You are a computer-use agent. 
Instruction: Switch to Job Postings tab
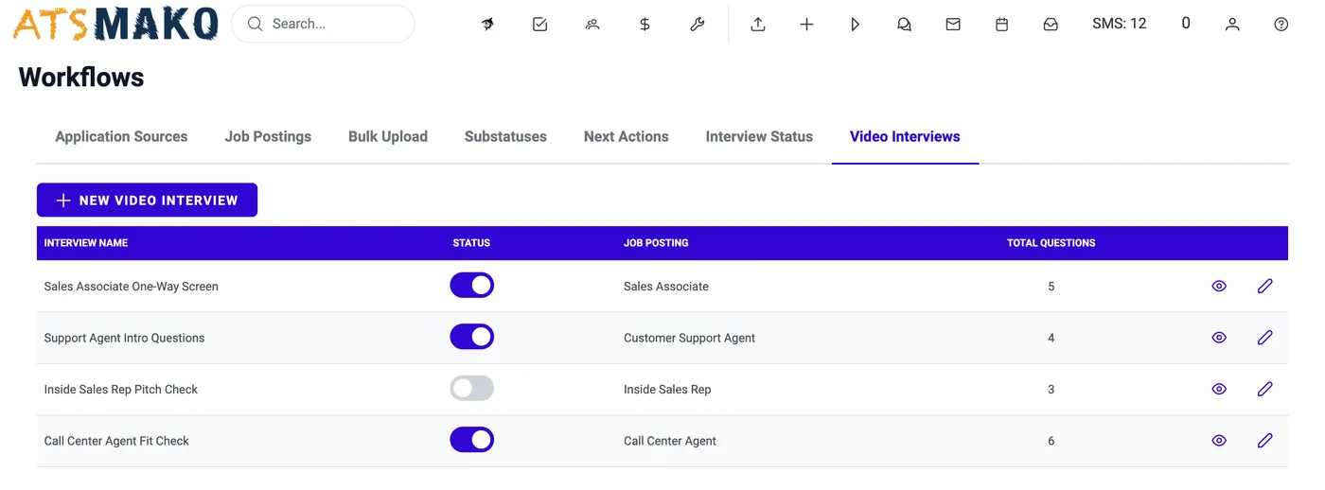point(268,136)
